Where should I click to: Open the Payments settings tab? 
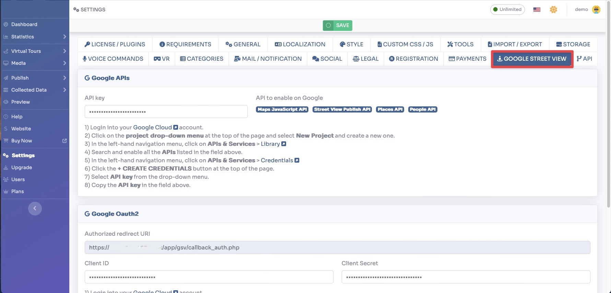click(x=467, y=59)
